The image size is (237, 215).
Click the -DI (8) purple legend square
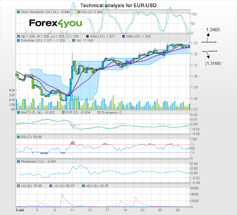(x=51, y=186)
